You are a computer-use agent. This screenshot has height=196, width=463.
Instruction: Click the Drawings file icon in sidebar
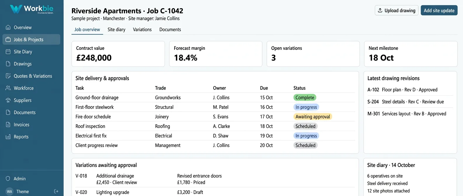(8, 64)
